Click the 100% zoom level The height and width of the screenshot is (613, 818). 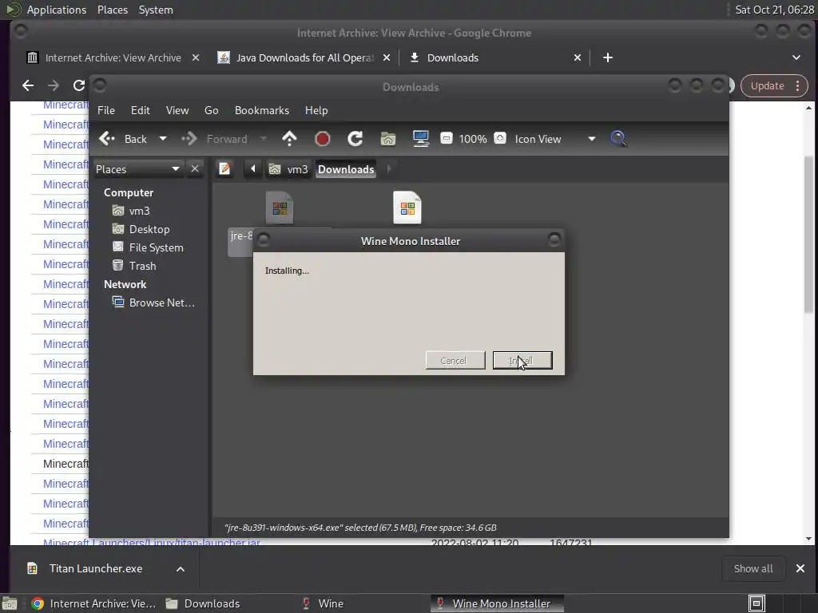[473, 139]
